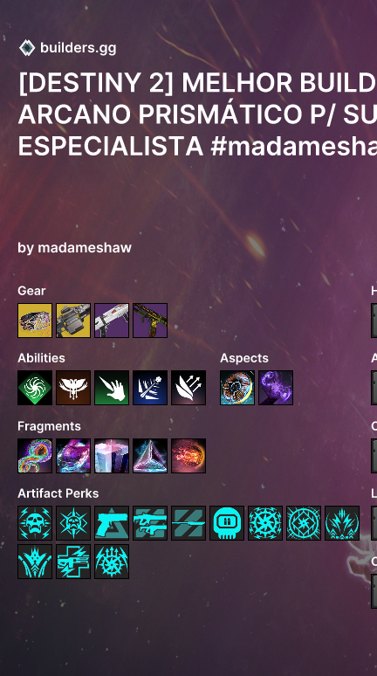
Task: Click the builders.gg logo icon
Action: click(27, 48)
